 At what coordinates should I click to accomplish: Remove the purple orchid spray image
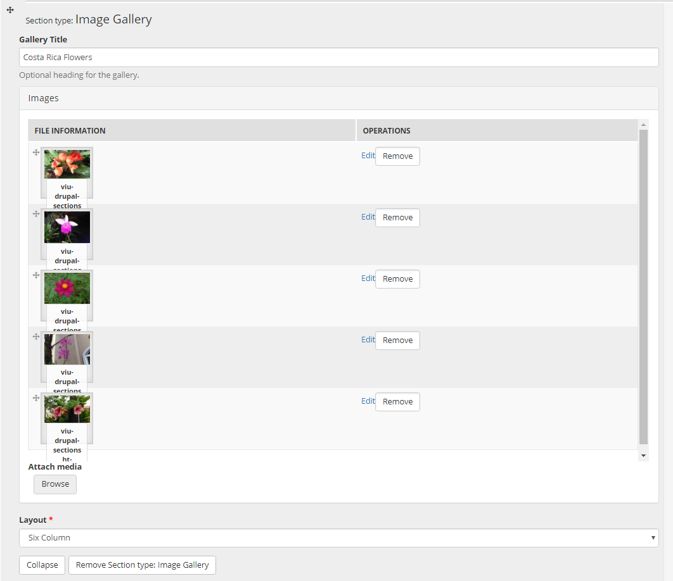point(397,340)
